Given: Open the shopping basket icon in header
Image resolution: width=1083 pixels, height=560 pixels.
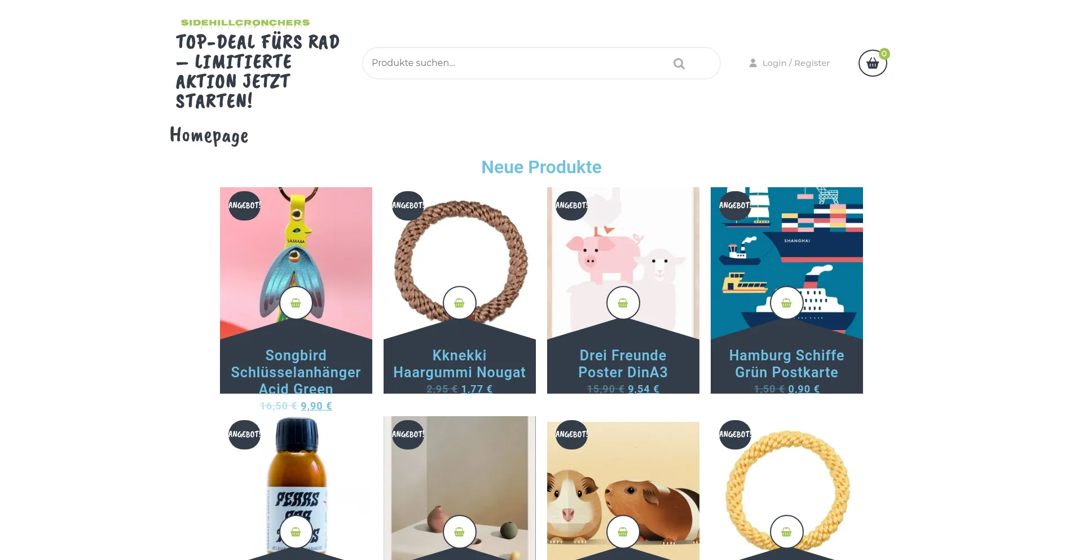Looking at the screenshot, I should (x=873, y=63).
